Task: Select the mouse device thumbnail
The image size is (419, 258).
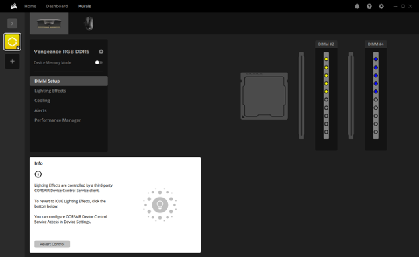Action: [x=89, y=24]
